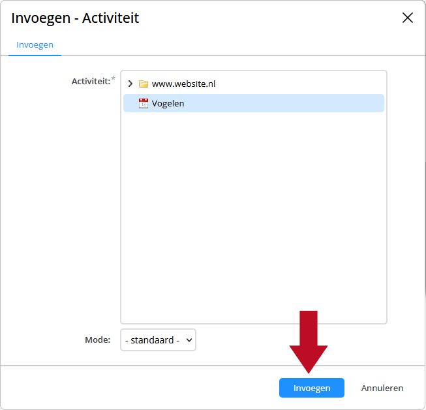
Task: Click the yellow folder icon beside www.website.nl
Action: (x=144, y=84)
